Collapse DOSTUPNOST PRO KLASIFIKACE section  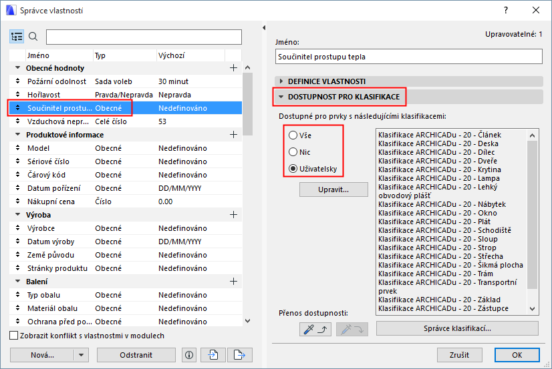click(x=281, y=97)
